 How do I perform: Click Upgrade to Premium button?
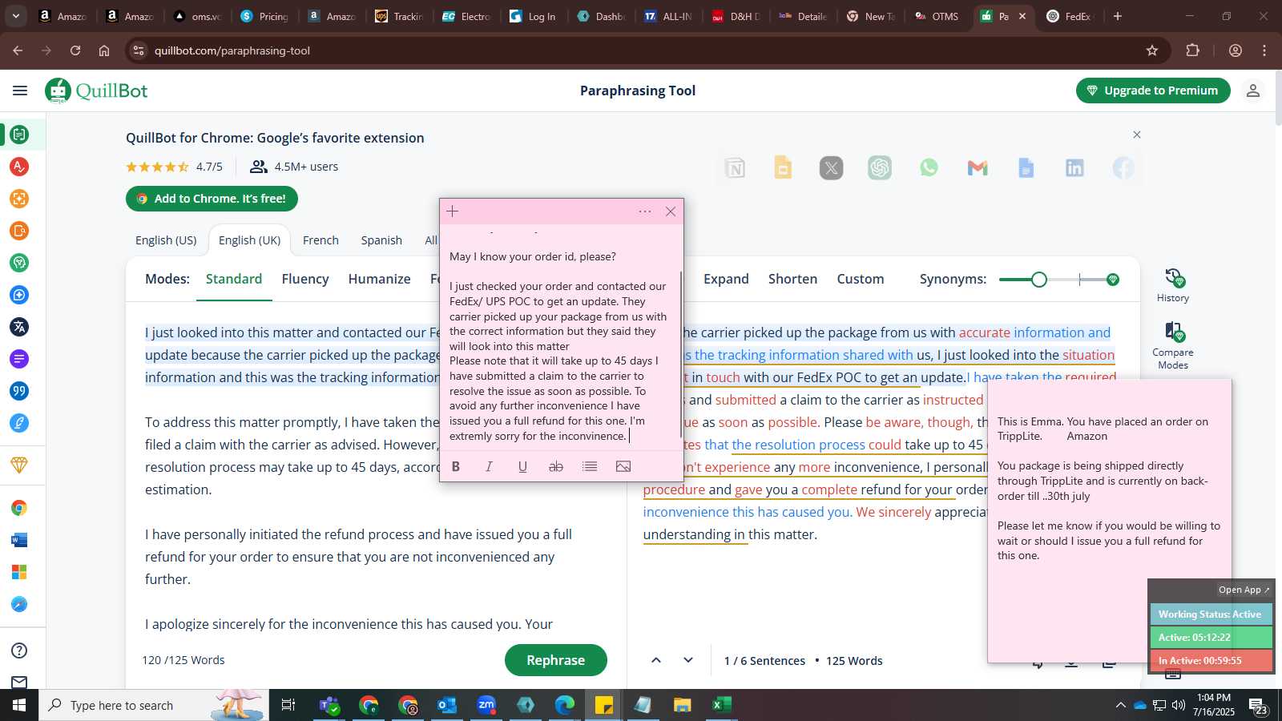1153,91
